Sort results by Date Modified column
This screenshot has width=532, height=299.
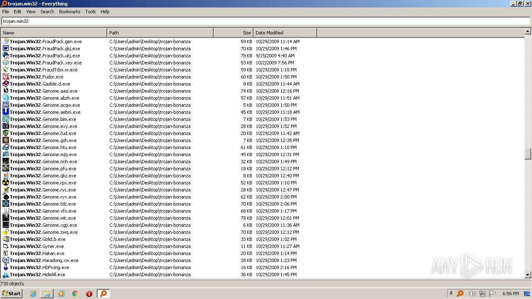click(x=285, y=33)
